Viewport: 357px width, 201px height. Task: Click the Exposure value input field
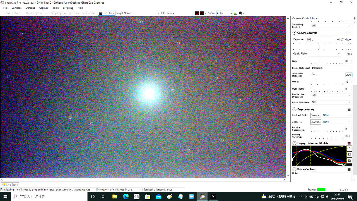pyautogui.click(x=320, y=40)
